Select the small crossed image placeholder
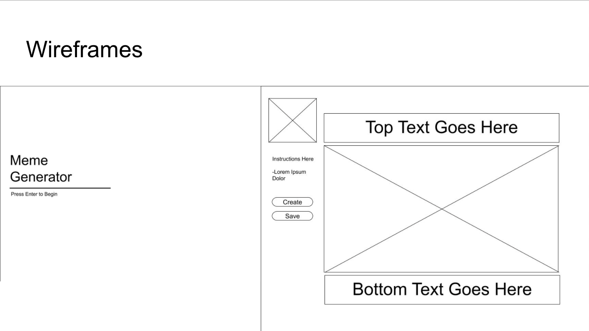Screen dimensions: 589x331 (292, 120)
